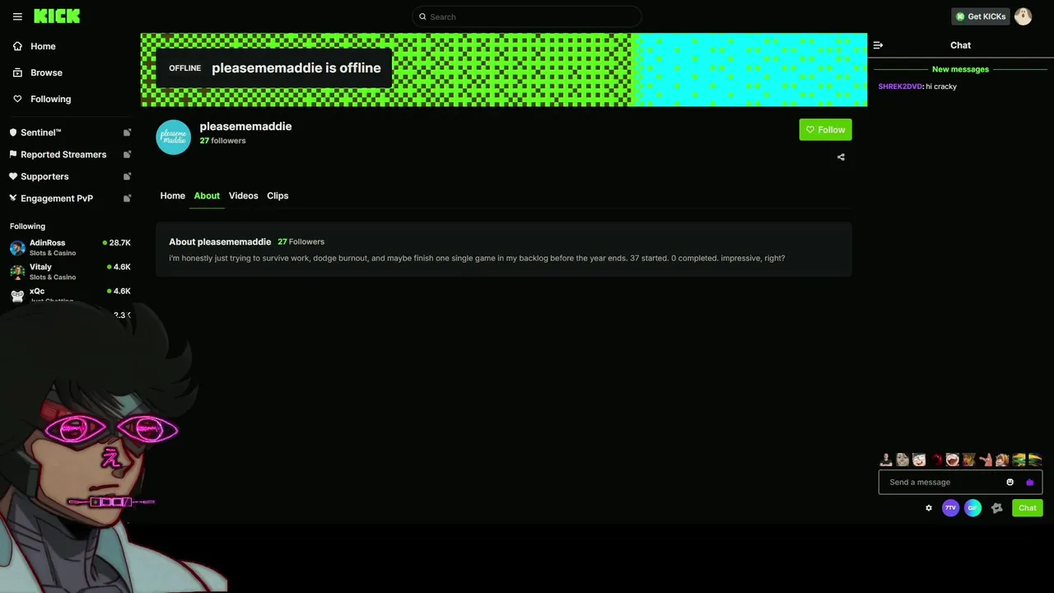This screenshot has width=1054, height=593.
Task: Click the About pleasememaddie bio text
Action: pyautogui.click(x=477, y=259)
